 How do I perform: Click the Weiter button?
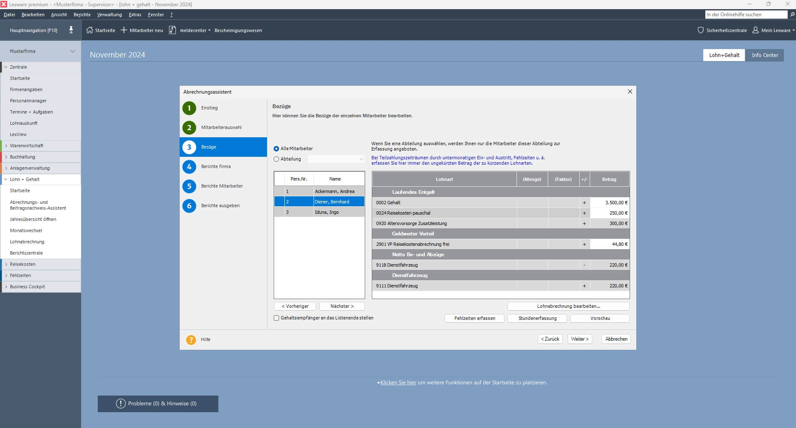579,339
